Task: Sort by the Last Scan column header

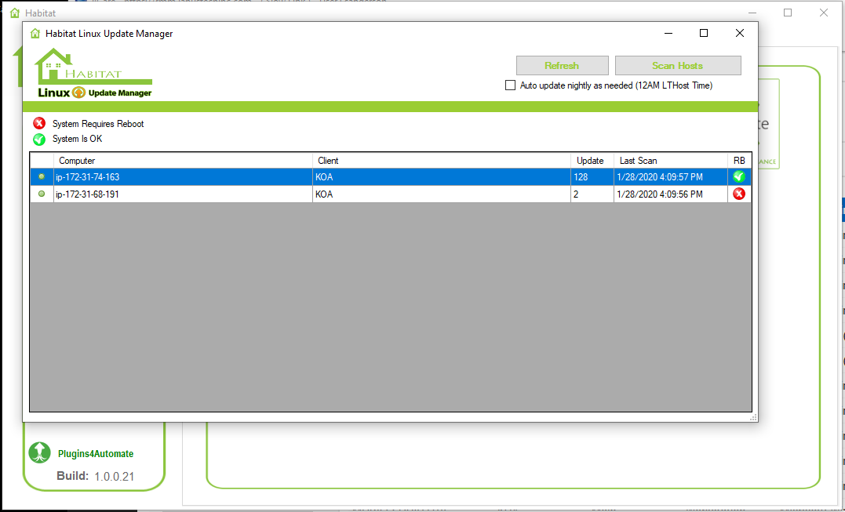Action: (x=671, y=161)
